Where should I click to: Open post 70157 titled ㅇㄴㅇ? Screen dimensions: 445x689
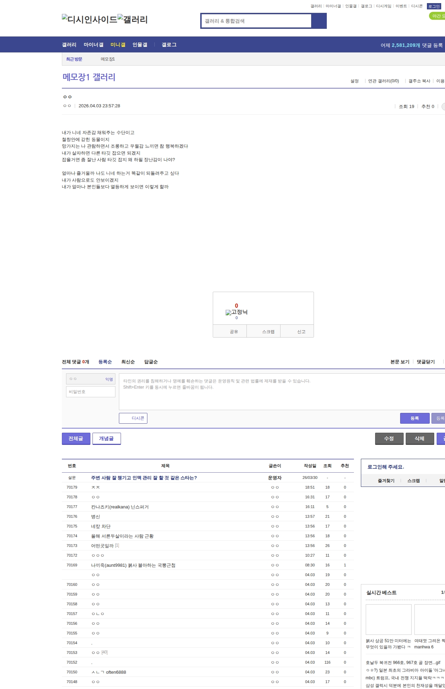coord(98,614)
